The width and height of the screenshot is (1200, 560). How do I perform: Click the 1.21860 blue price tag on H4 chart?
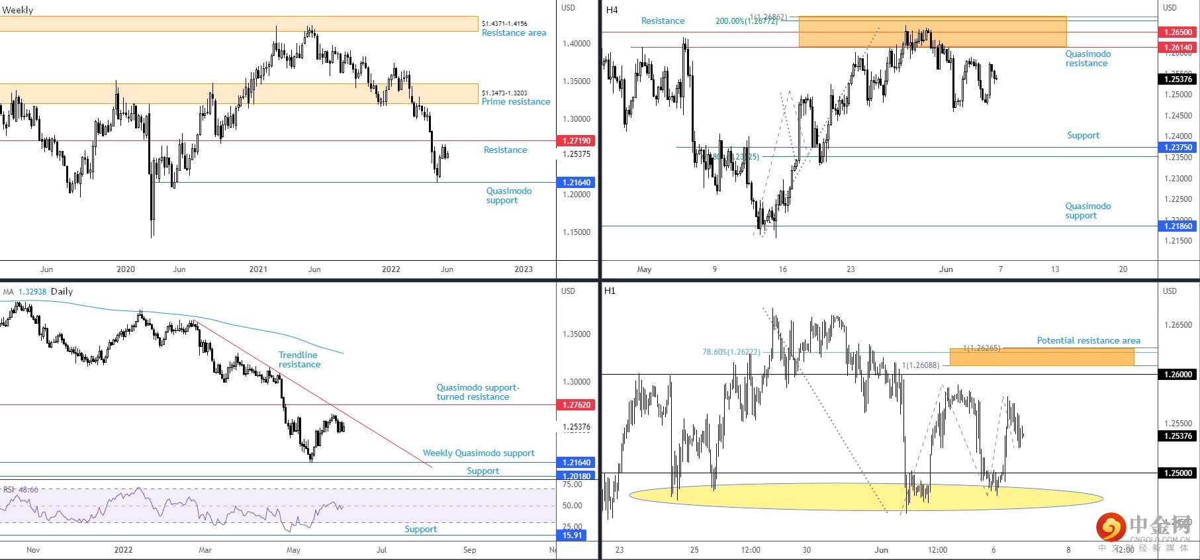1178,226
